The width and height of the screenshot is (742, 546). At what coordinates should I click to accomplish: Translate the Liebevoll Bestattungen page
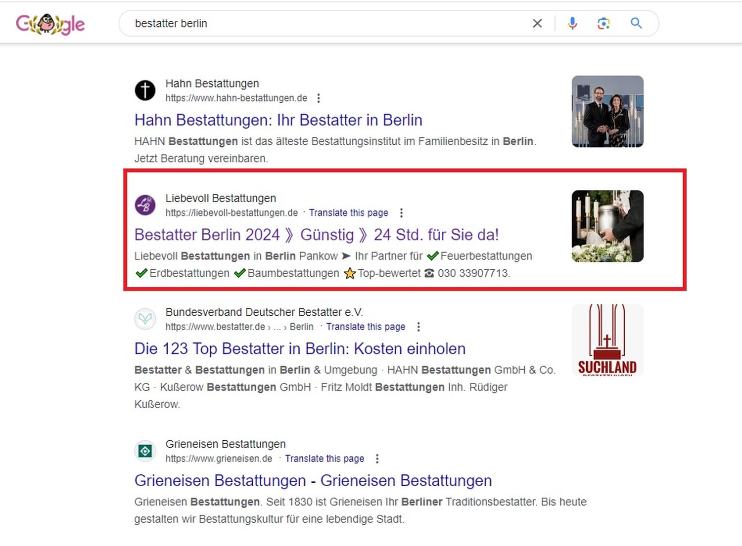348,213
